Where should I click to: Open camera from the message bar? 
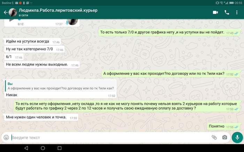(224, 137)
